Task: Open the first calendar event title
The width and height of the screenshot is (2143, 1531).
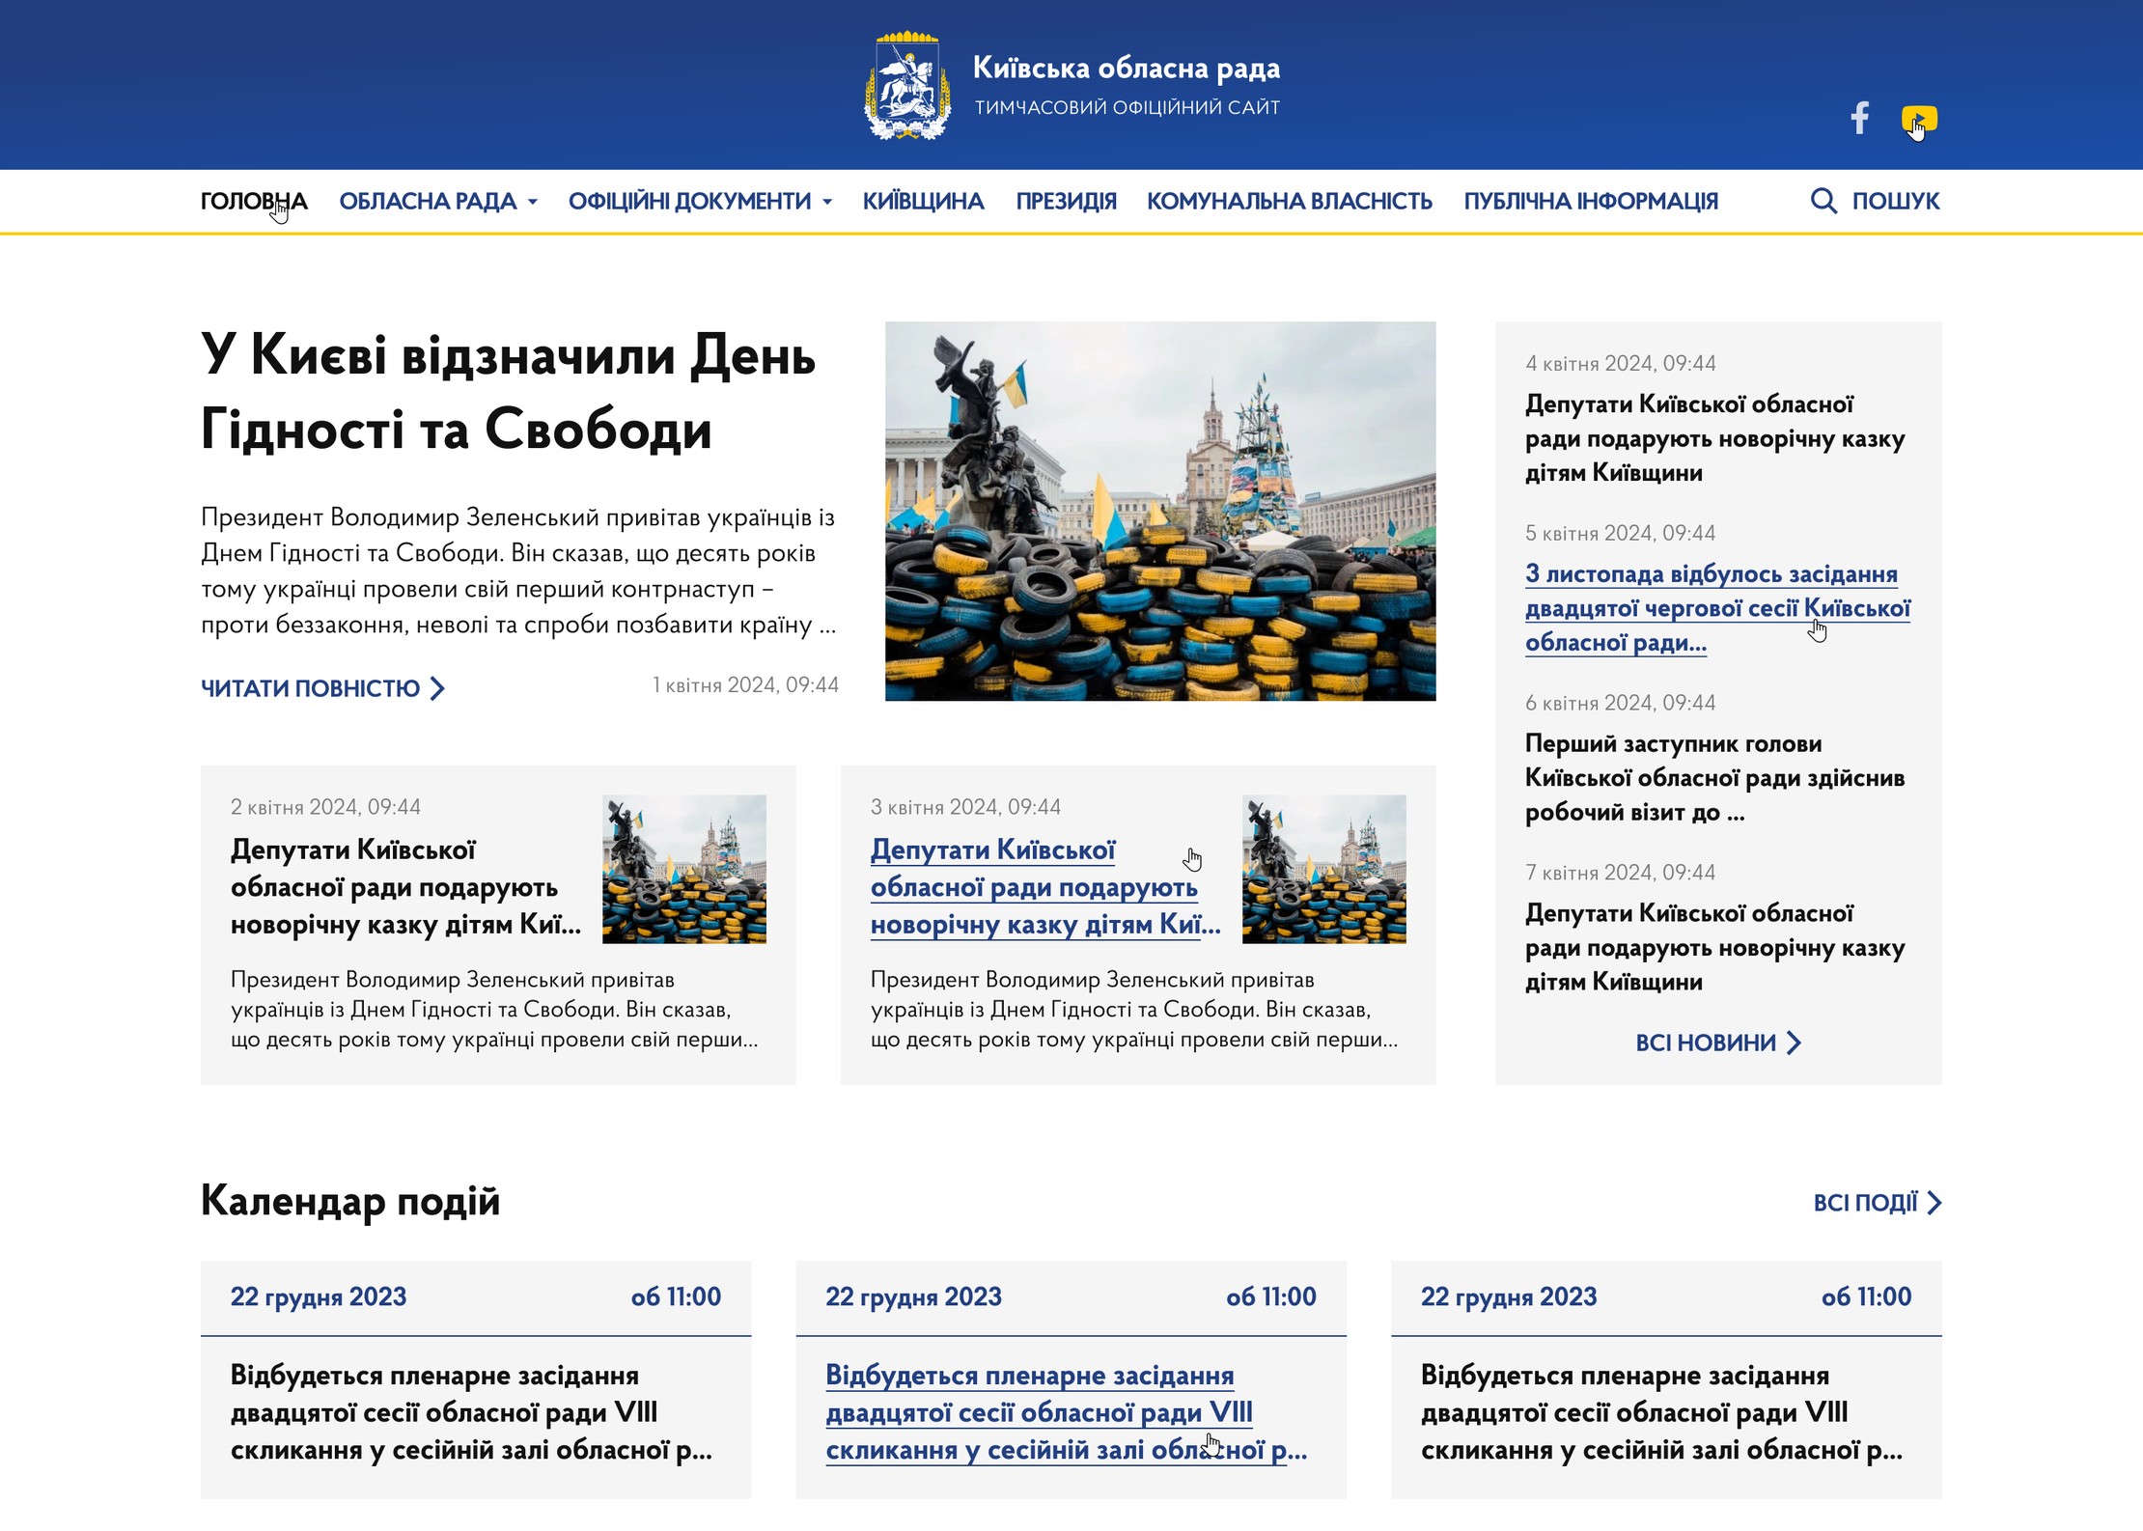Action: 471,1412
